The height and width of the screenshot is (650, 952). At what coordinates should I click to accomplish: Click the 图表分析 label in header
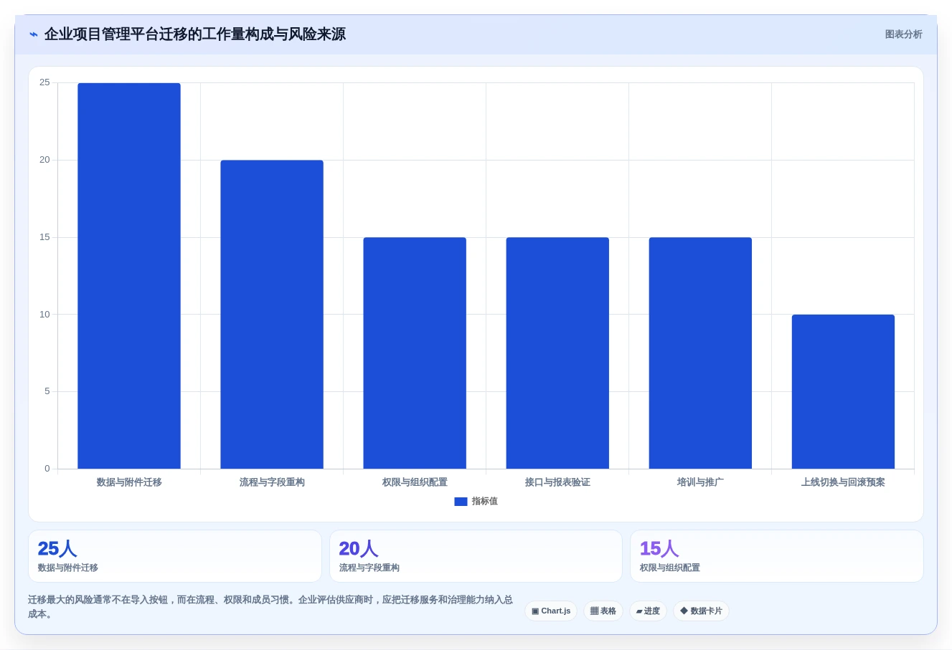[903, 34]
